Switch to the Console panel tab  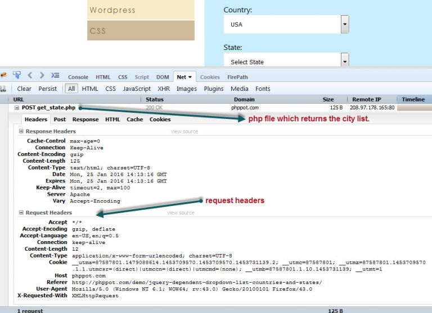78,77
